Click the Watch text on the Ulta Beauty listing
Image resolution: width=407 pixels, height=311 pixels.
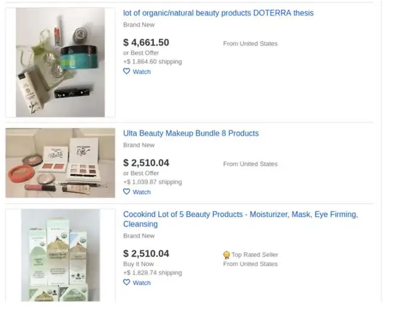tap(141, 192)
